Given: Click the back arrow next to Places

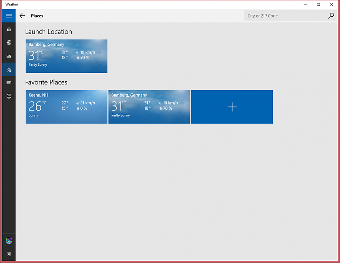Looking at the screenshot, I should click(22, 15).
